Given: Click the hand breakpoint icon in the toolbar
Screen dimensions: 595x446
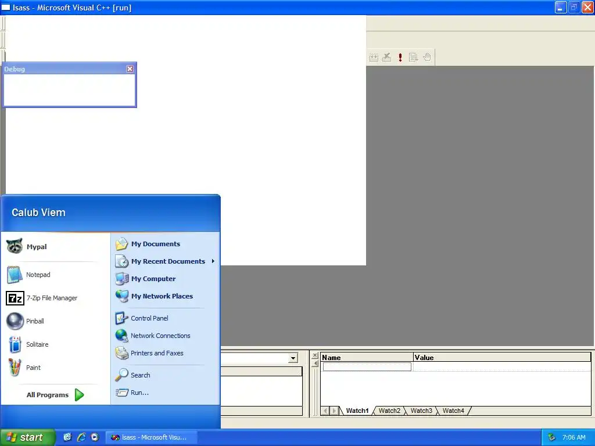Looking at the screenshot, I should click(427, 57).
